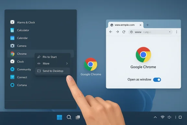Viewport: 187px width, 125px height.
Task: Close the www.exmple.com tab
Action: tap(141, 25)
